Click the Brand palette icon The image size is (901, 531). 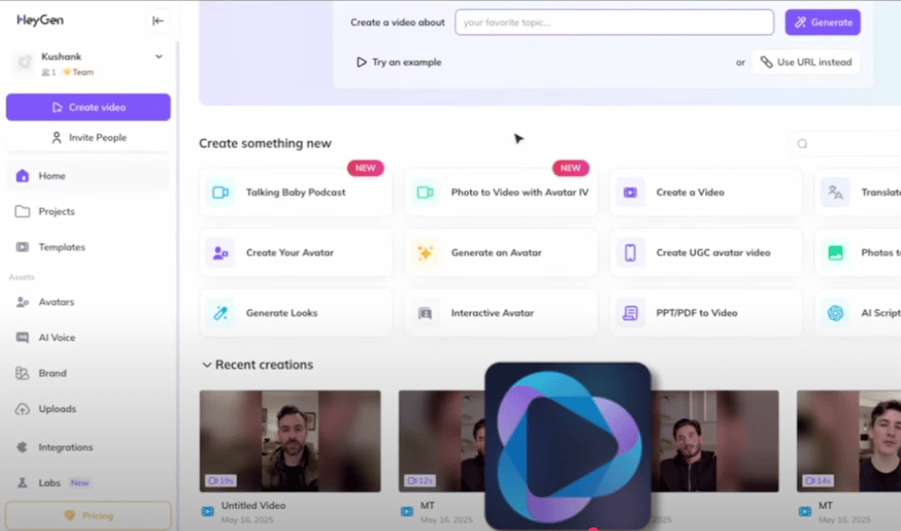tap(23, 373)
